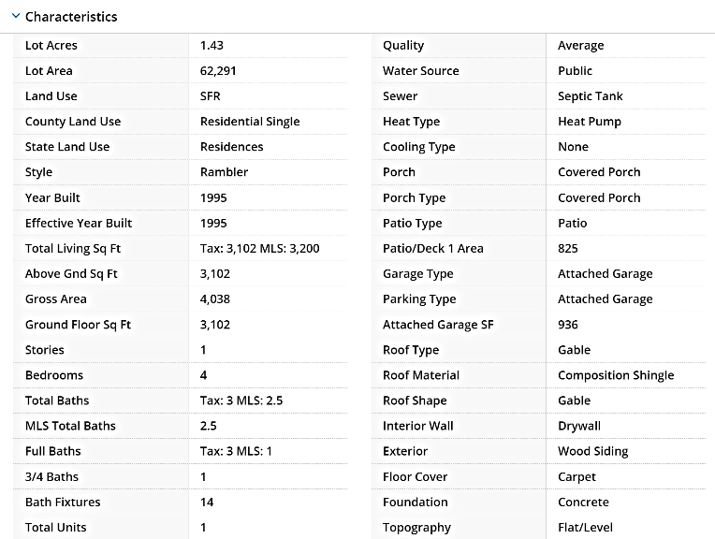Select the Style value Rambler
Screen dimensions: 715x539
pyautogui.click(x=224, y=172)
